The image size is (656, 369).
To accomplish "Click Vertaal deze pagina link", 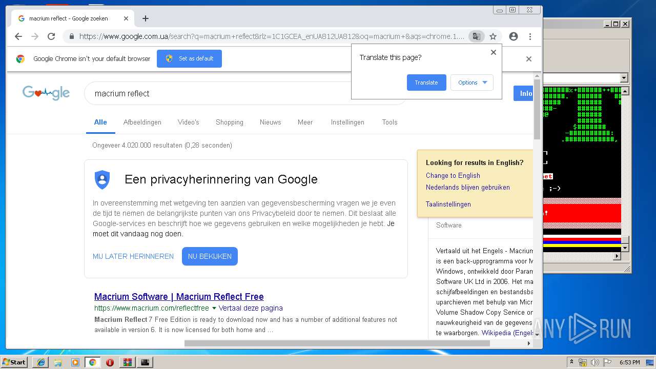I will click(251, 308).
